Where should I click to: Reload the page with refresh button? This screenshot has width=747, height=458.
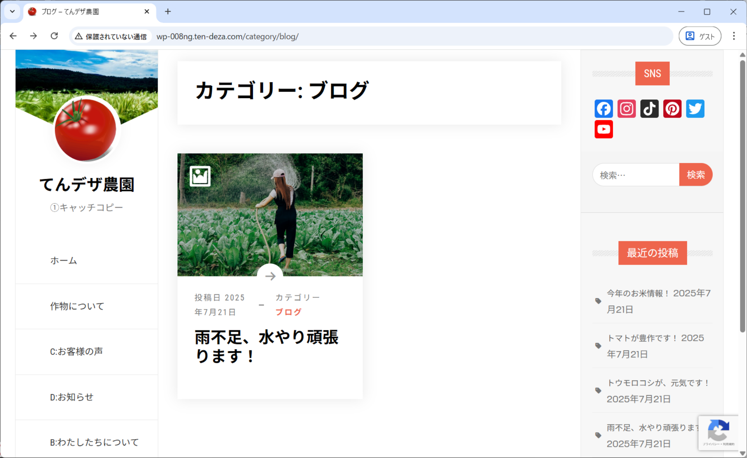[x=54, y=36]
